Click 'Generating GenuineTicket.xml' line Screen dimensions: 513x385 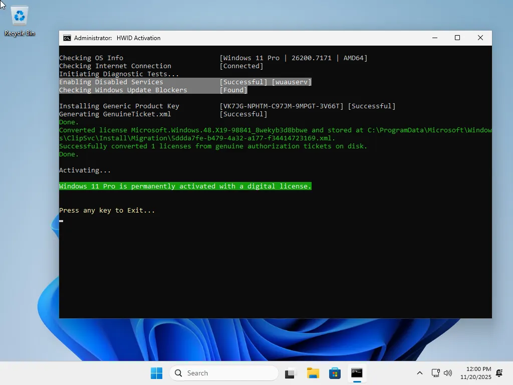pyautogui.click(x=115, y=114)
